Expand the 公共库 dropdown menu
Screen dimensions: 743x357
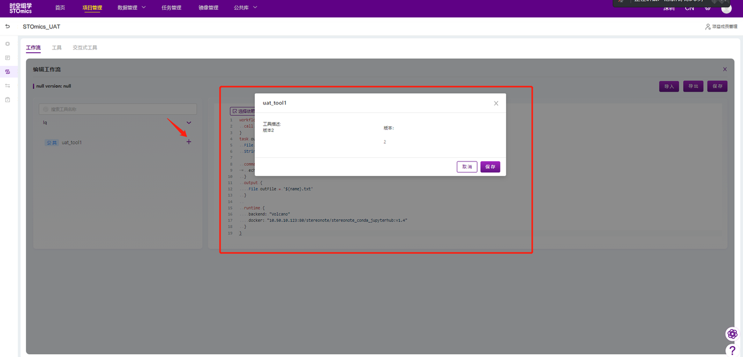[x=245, y=8]
